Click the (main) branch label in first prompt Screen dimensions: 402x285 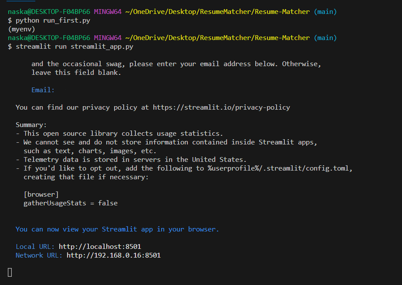pyautogui.click(x=325, y=12)
